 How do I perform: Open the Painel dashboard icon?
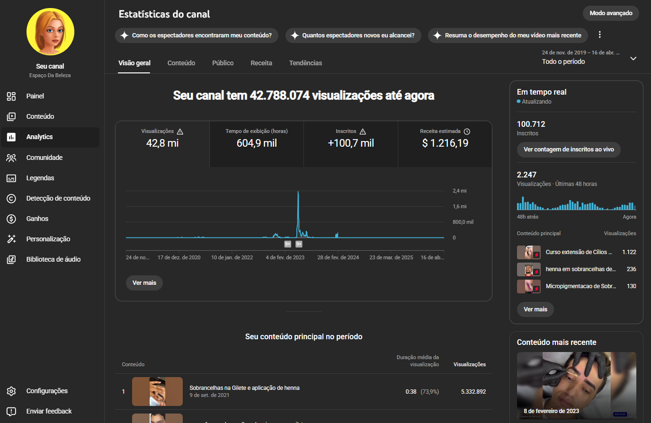point(11,96)
